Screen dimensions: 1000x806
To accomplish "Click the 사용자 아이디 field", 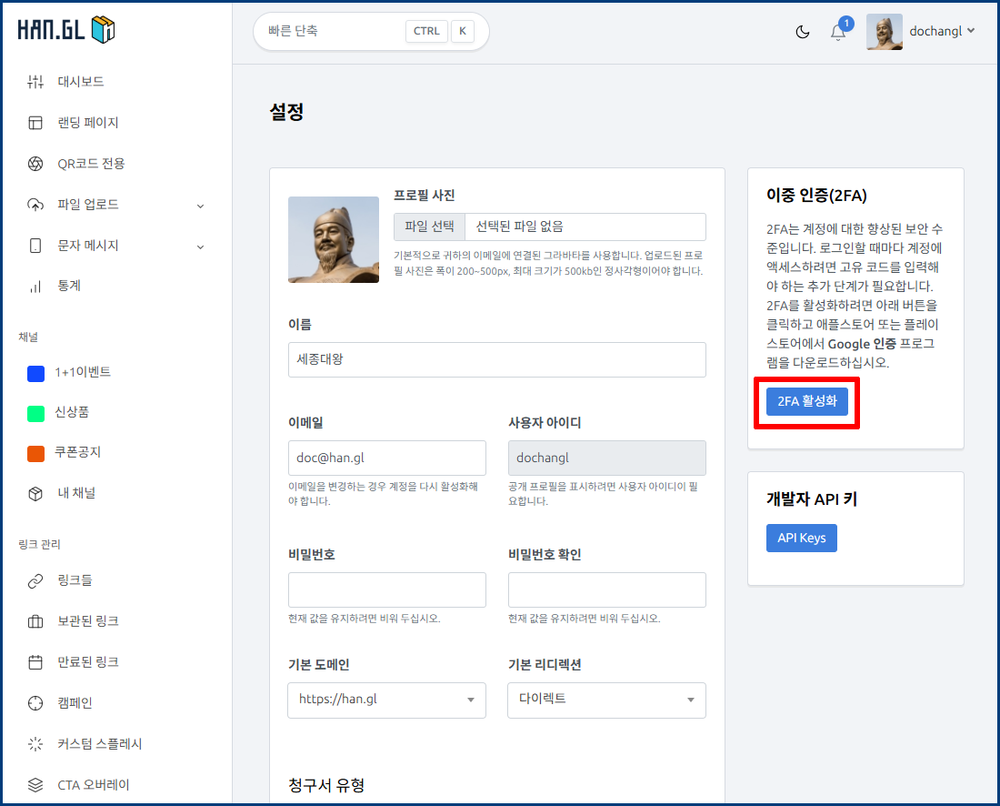I will [606, 458].
